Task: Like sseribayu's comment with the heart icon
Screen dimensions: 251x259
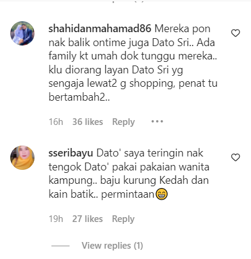Action: (235, 158)
